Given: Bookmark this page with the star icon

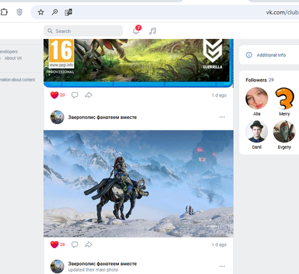Looking at the screenshot, I should pyautogui.click(x=41, y=12).
